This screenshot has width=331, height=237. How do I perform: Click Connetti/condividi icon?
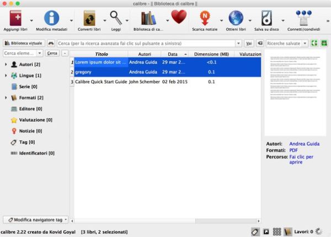[x=303, y=18]
